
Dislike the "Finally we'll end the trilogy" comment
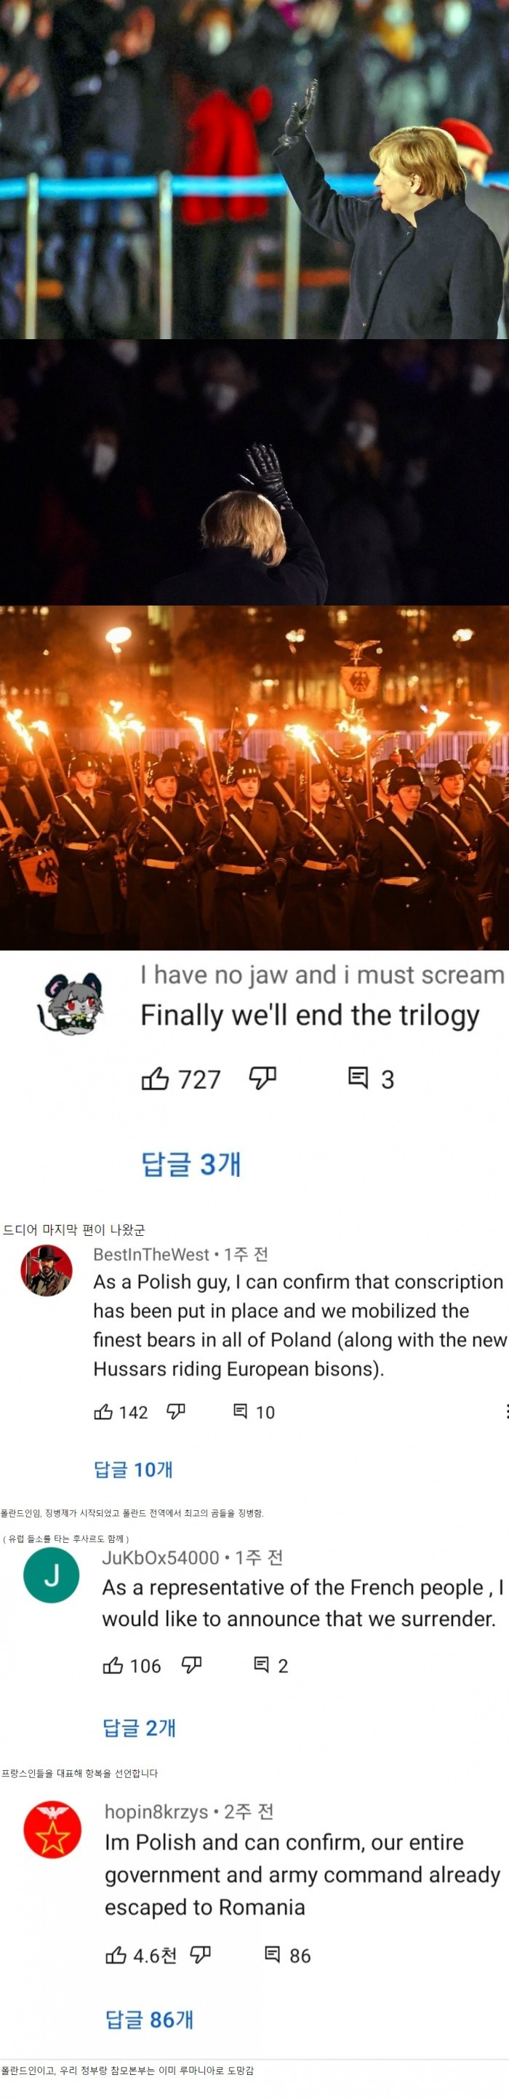262,1079
